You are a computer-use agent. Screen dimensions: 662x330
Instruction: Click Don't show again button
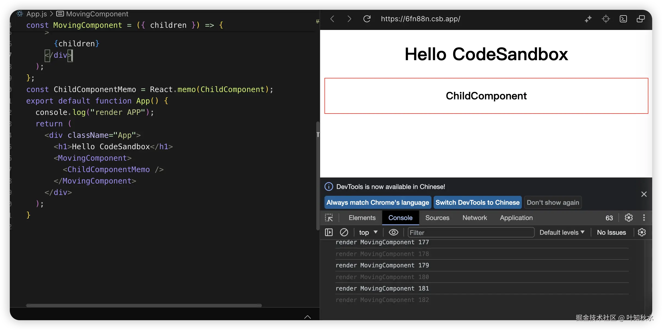coord(553,202)
